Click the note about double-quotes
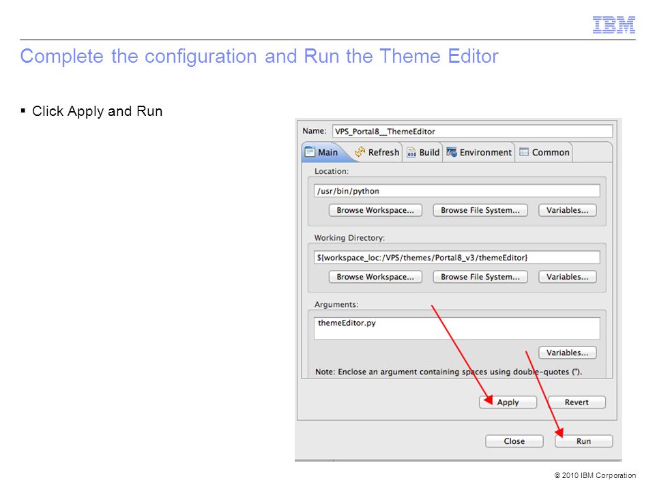The height and width of the screenshot is (491, 655). click(x=448, y=372)
